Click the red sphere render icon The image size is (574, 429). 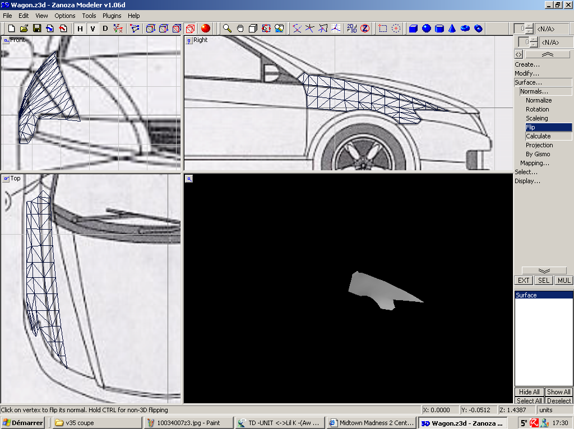206,28
